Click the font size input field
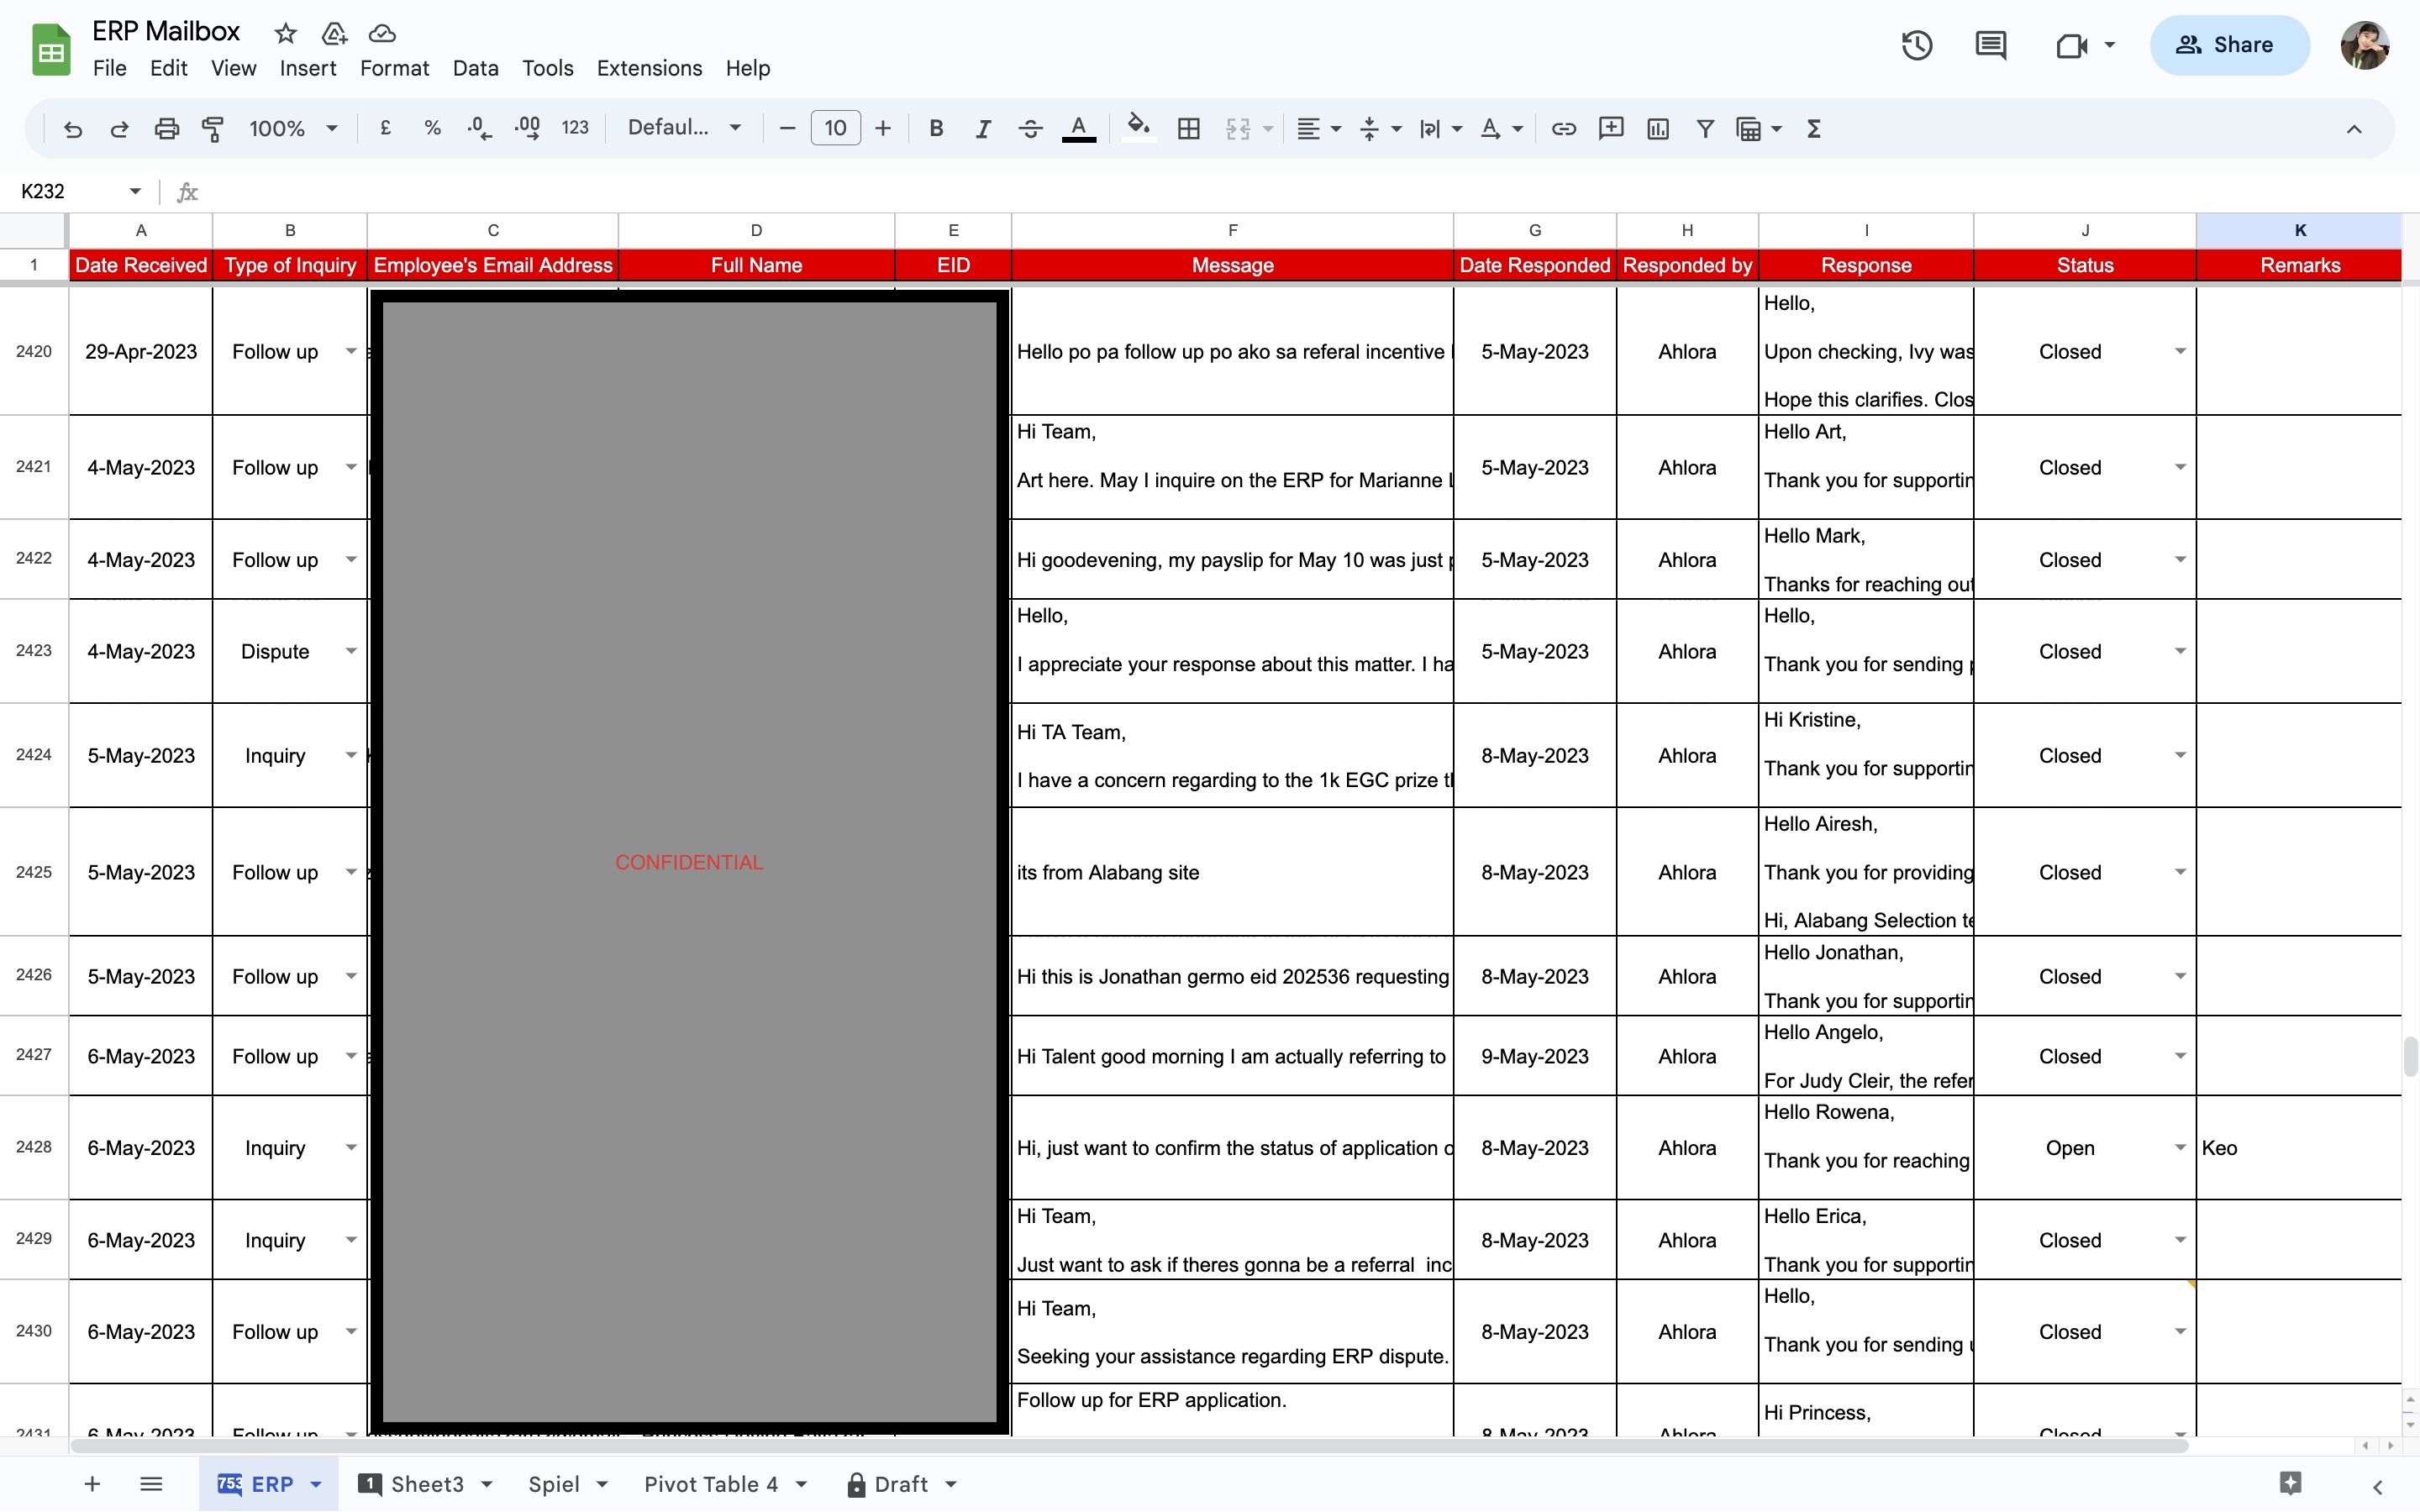Image resolution: width=2420 pixels, height=1512 pixels. (835, 128)
